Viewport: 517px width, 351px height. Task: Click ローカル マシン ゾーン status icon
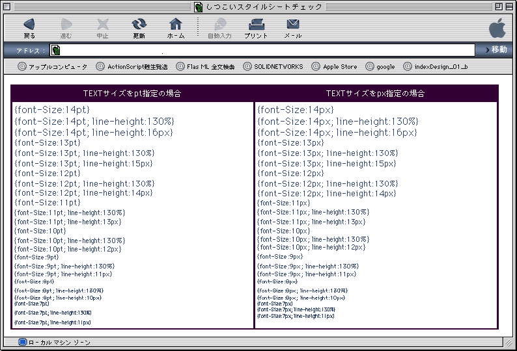pos(22,342)
